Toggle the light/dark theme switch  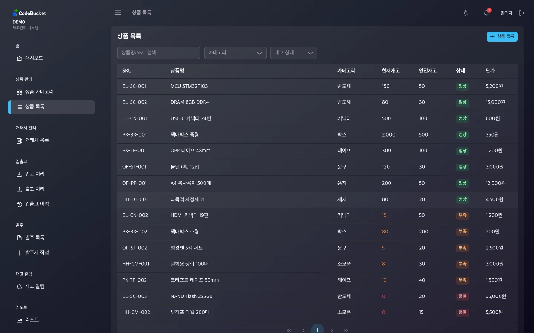click(465, 13)
